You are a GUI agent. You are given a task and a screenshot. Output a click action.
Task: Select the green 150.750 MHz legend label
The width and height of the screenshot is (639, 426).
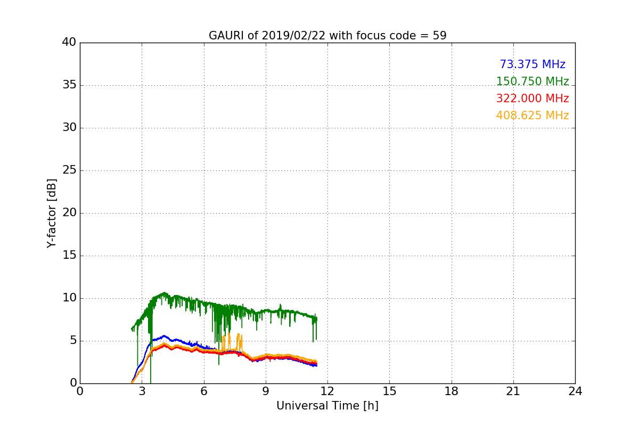[532, 81]
